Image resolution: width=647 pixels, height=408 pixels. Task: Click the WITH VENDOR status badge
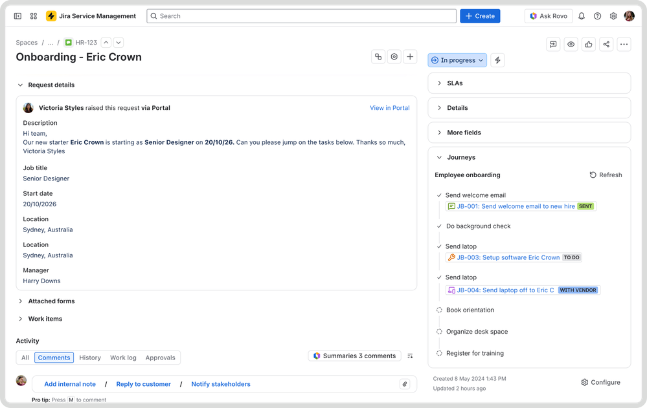tap(578, 290)
